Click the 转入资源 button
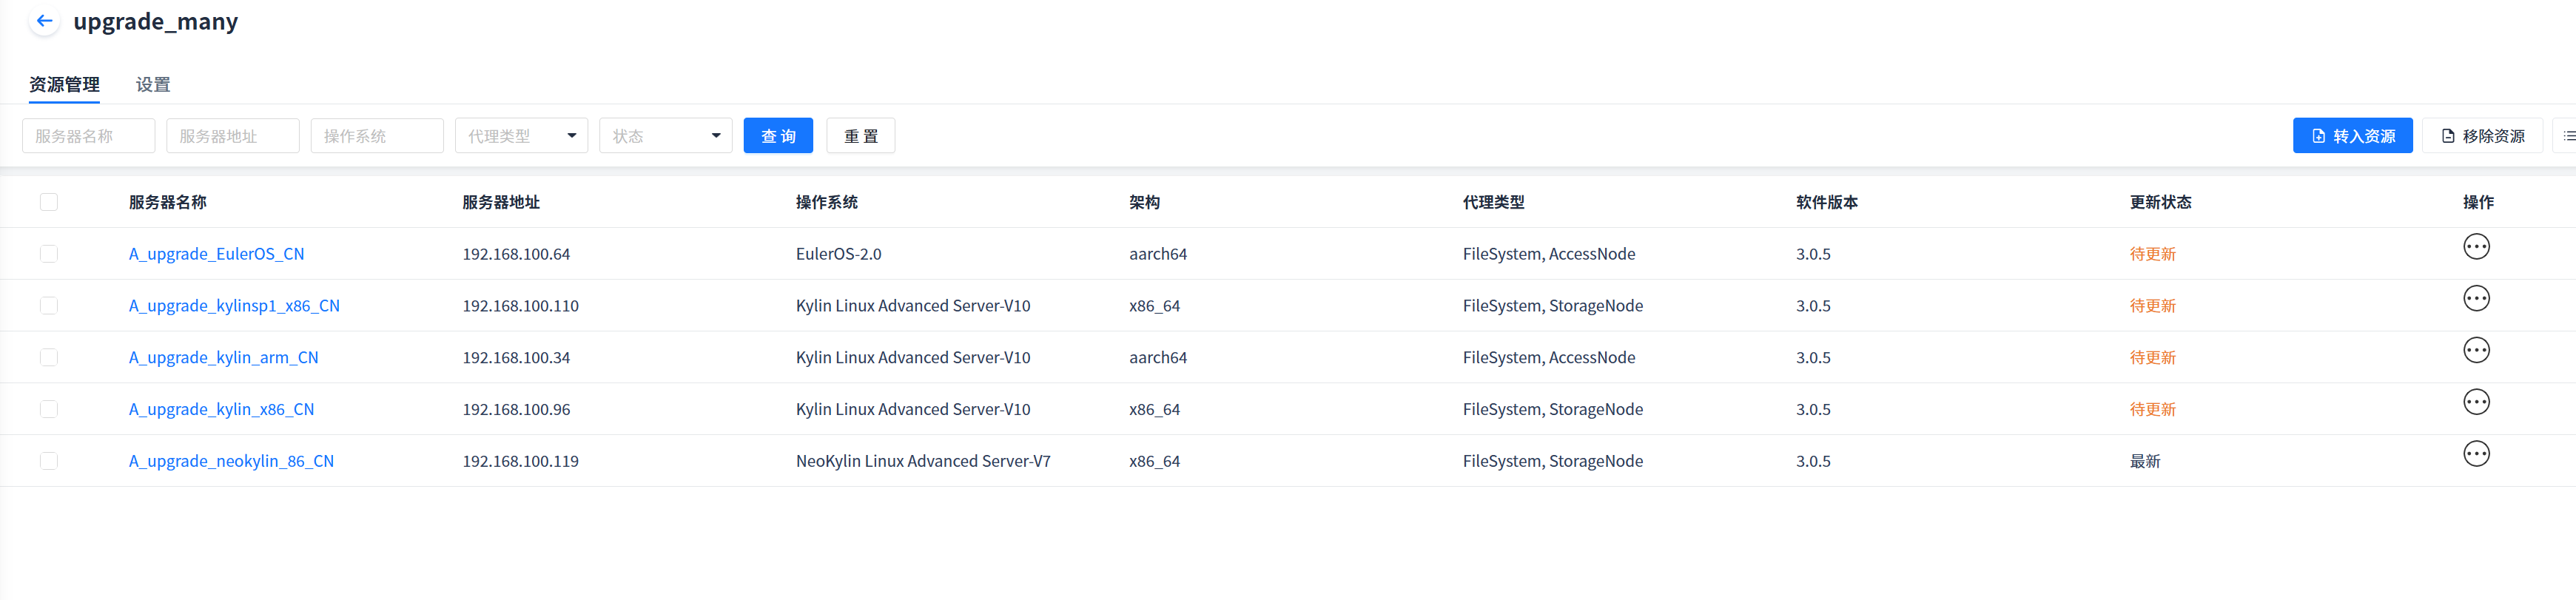2576x600 pixels. coord(2351,136)
